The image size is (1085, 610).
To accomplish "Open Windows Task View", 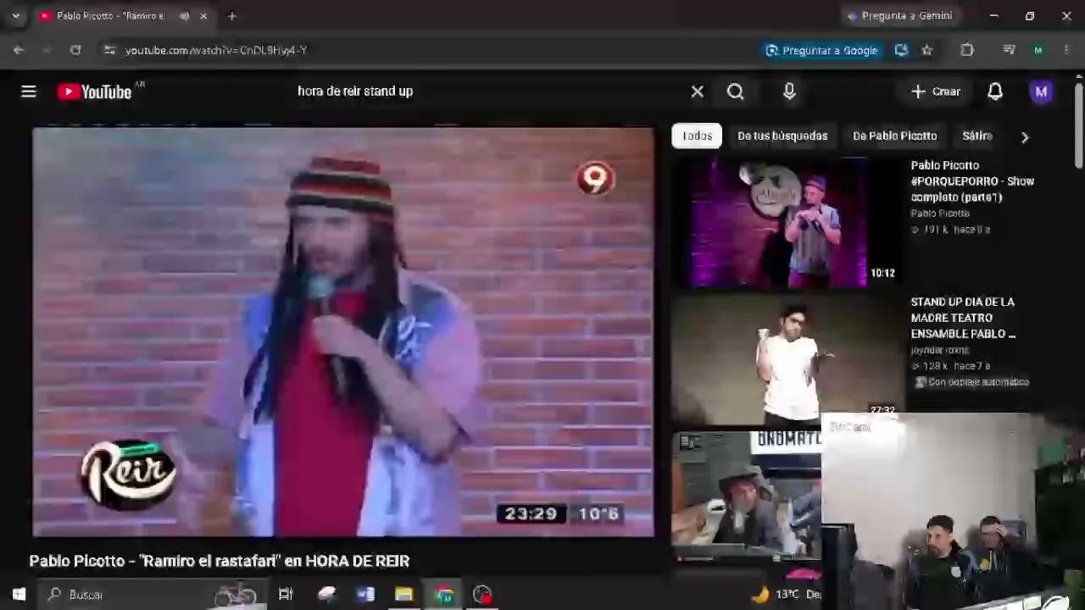I will (286, 595).
